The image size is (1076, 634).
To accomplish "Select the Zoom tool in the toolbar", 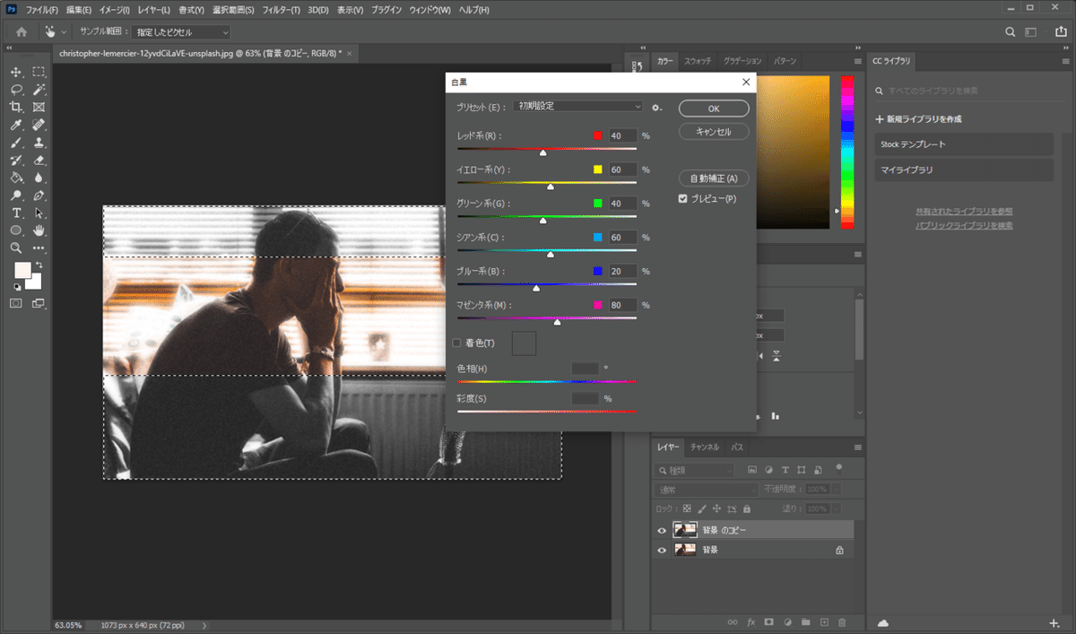I will (x=16, y=248).
